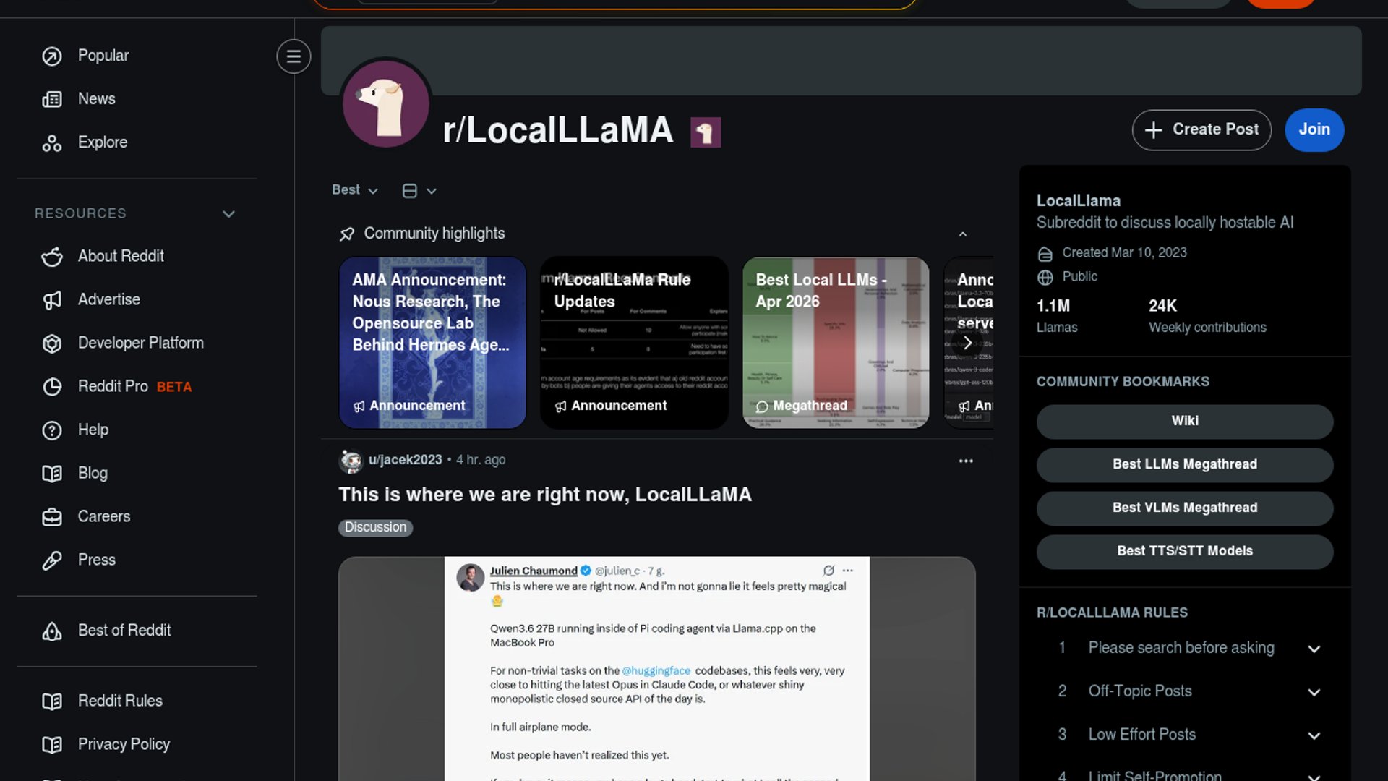Open the News section icon
1388x781 pixels.
(52, 100)
